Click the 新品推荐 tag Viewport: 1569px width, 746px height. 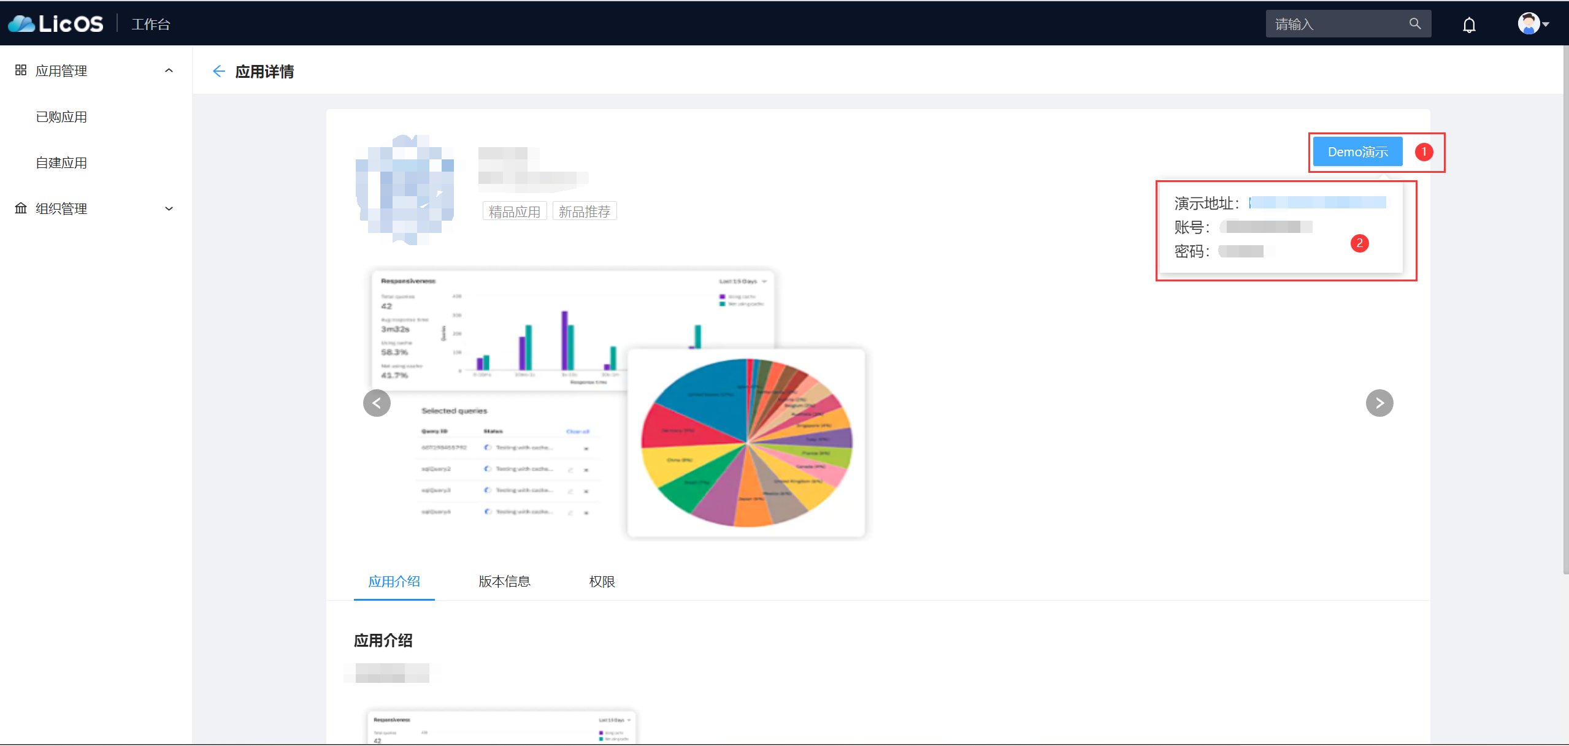click(x=585, y=211)
